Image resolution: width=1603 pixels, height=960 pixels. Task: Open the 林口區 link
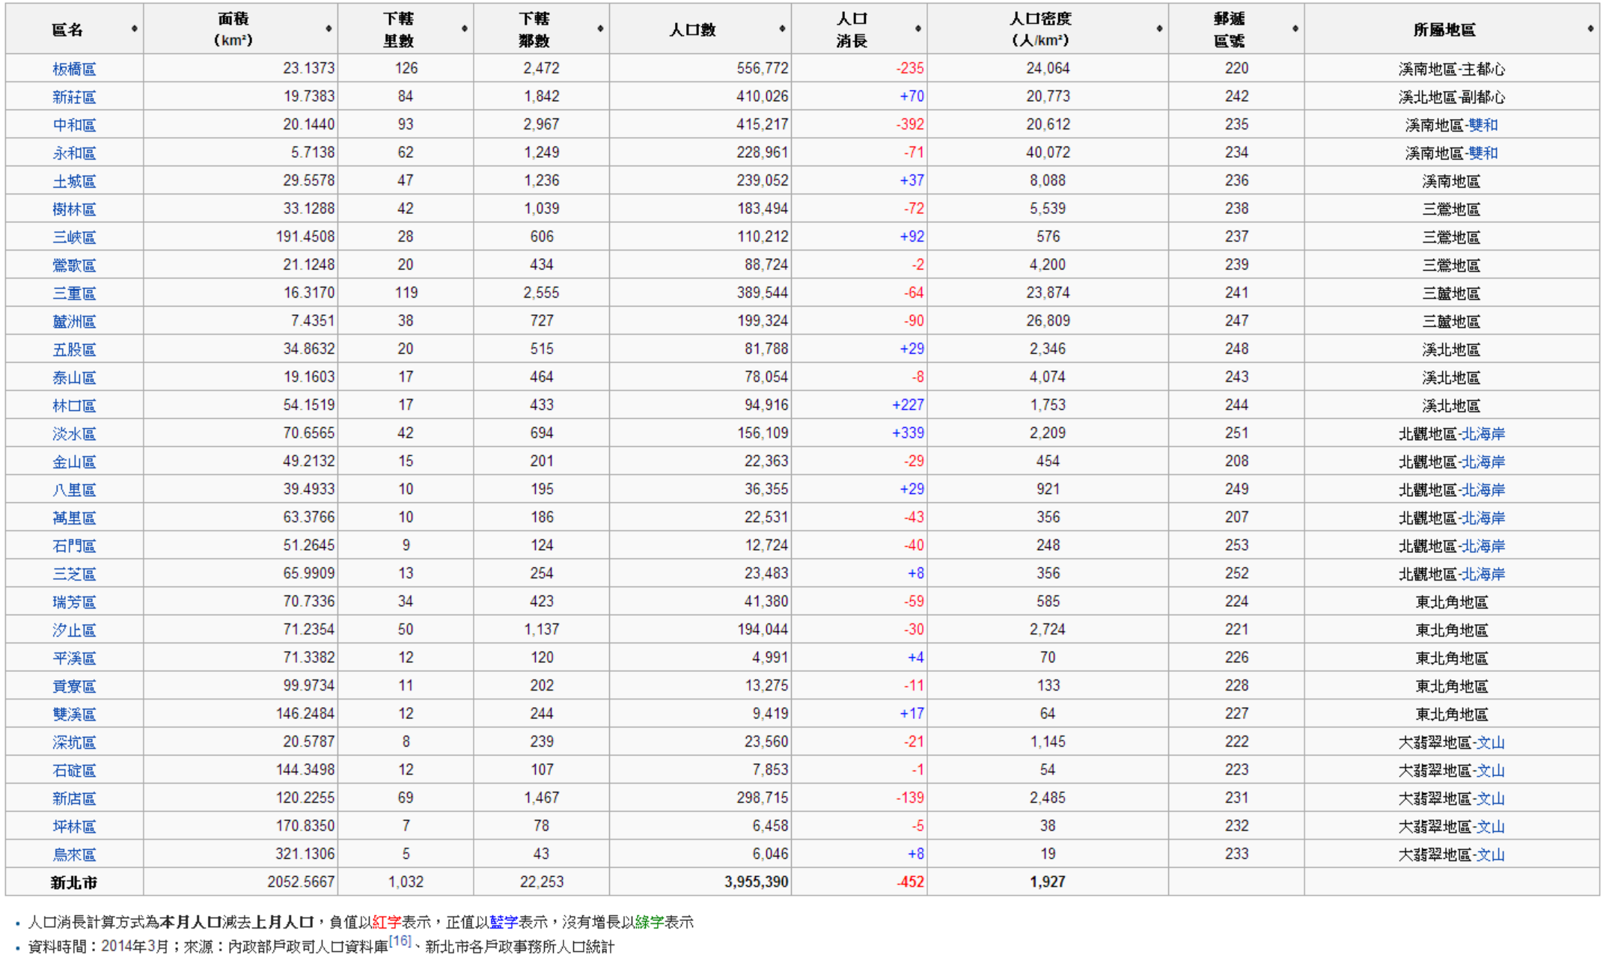pos(74,406)
